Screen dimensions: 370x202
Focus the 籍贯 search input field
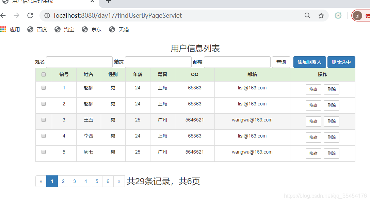[158, 62]
